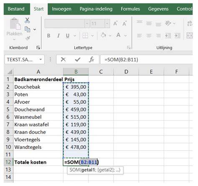Viewport: 198px width, 186px height.
Task: Switch to the Start tab
Action: [x=39, y=9]
